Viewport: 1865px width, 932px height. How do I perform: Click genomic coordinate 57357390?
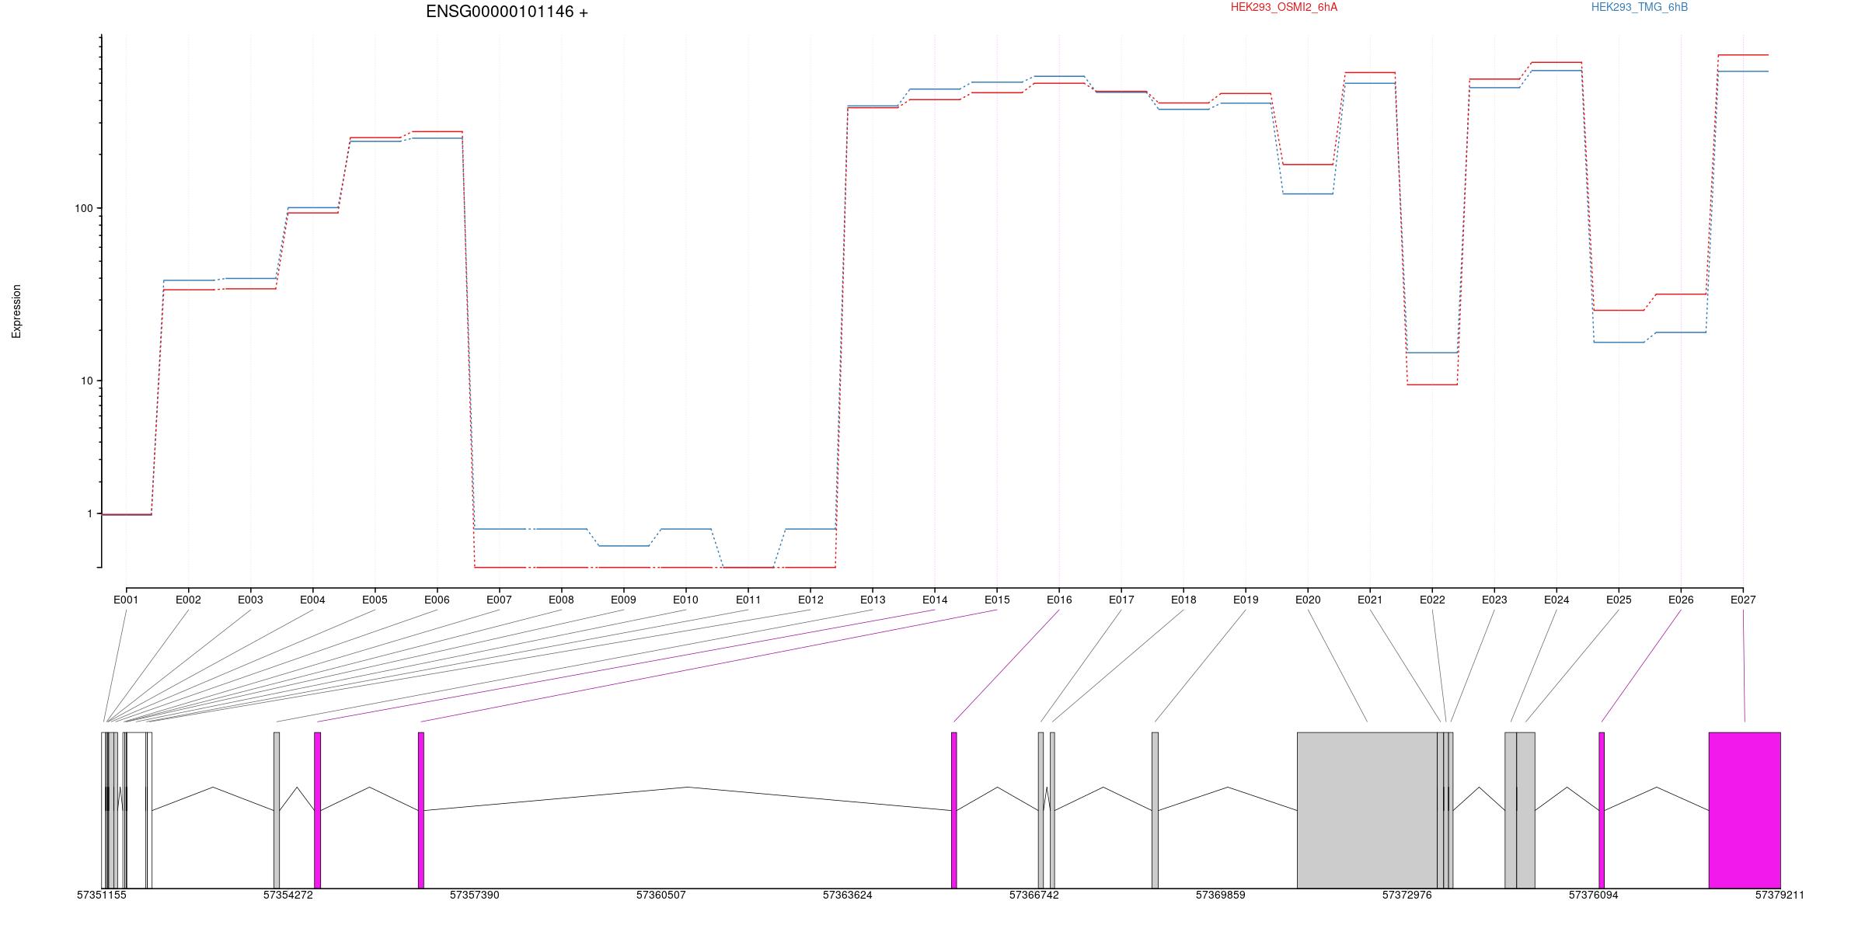pyautogui.click(x=475, y=895)
